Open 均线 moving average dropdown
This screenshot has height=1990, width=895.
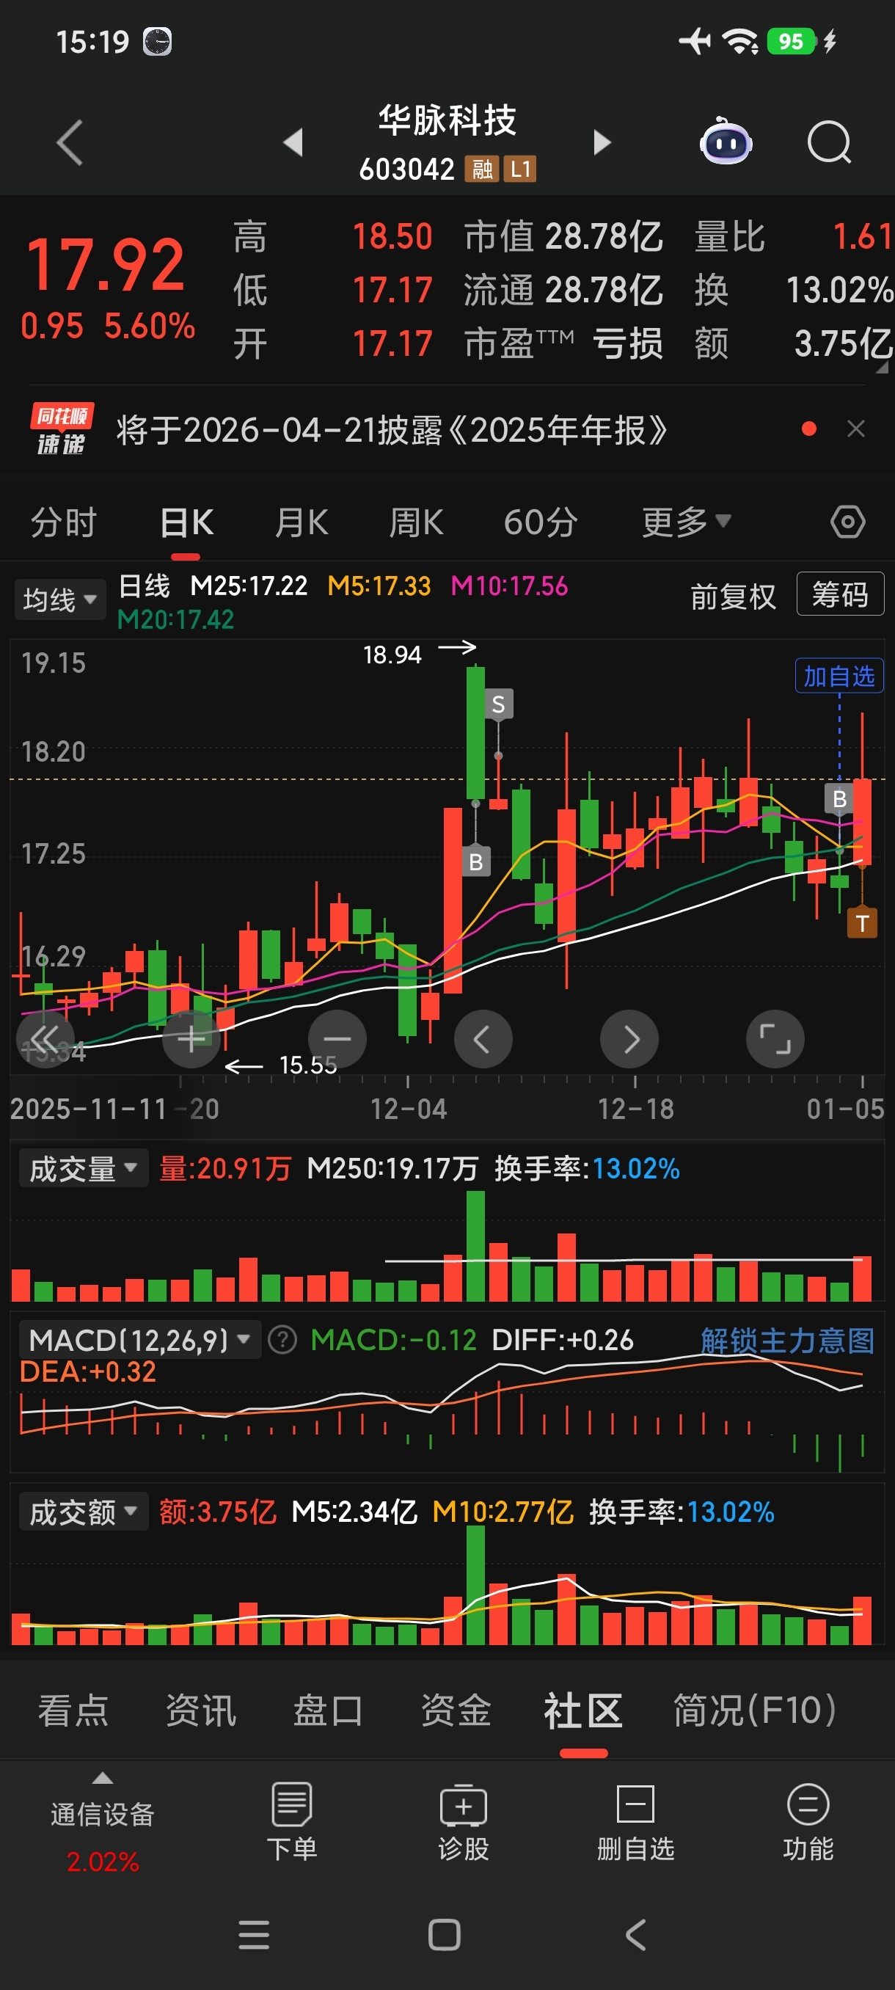pos(59,599)
